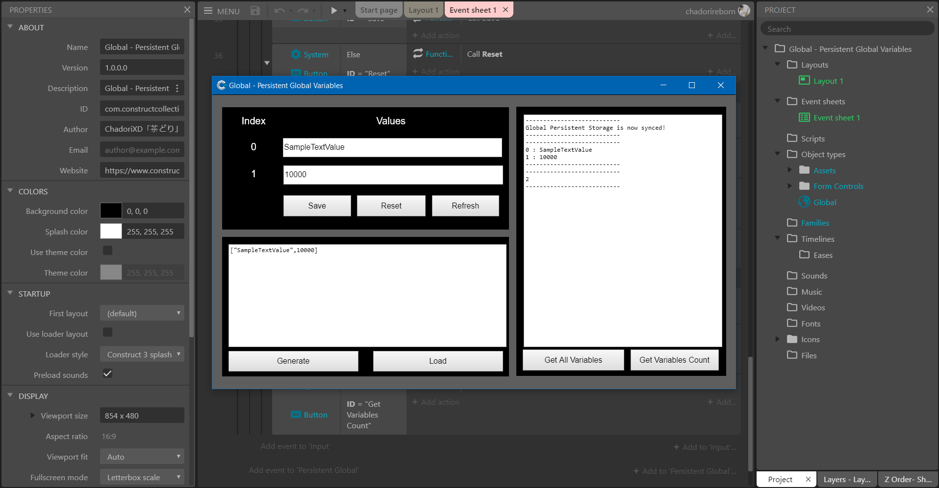Click the redo arrow icon

[x=303, y=10]
